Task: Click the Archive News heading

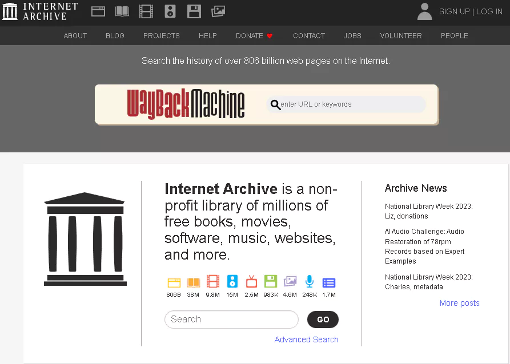Action: [x=416, y=188]
